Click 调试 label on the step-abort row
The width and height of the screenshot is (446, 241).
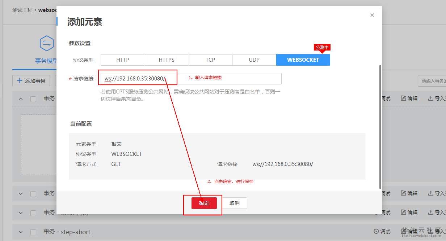point(385,232)
